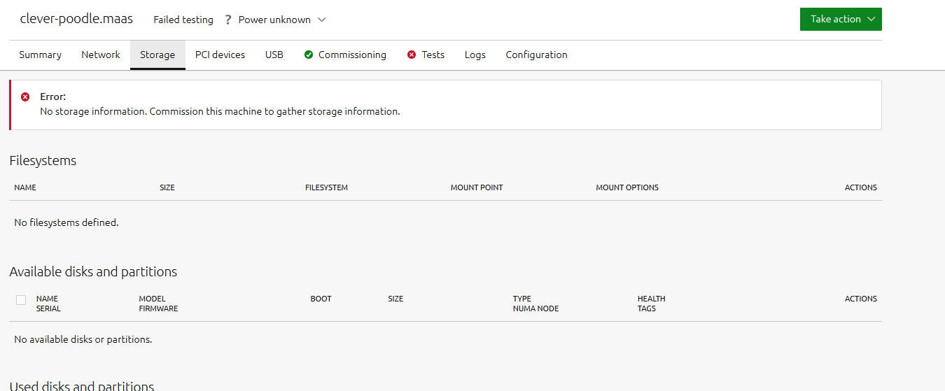Switch to the Logs tab
Image resolution: width=945 pixels, height=391 pixels.
point(475,55)
